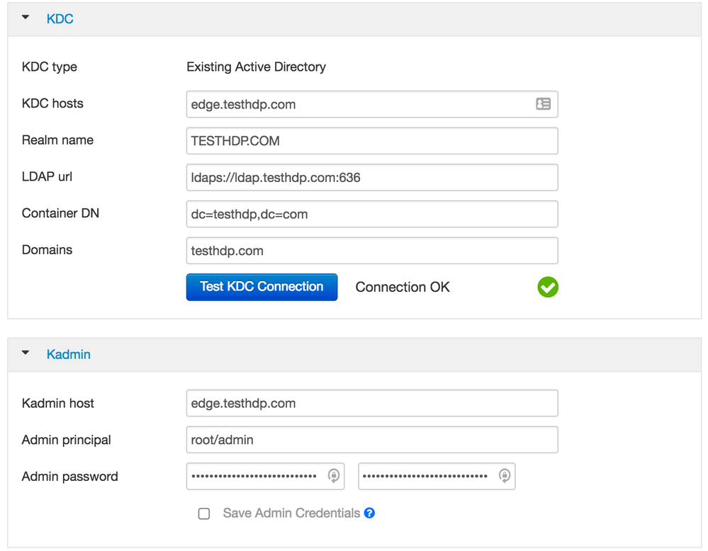Image resolution: width=708 pixels, height=551 pixels.
Task: Click the Kadmin host input field
Action: (372, 404)
